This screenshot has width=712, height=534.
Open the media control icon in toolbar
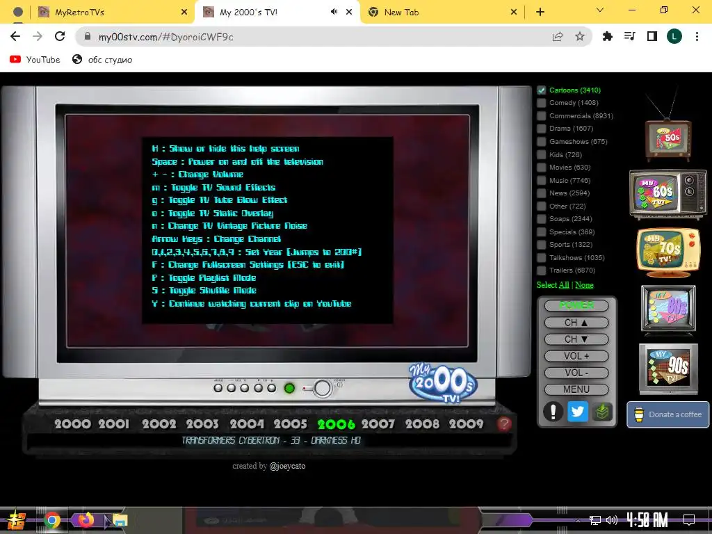630,36
